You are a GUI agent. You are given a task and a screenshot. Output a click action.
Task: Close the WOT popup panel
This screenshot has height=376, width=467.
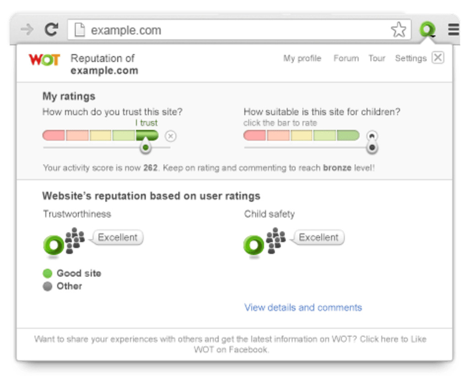pos(438,58)
